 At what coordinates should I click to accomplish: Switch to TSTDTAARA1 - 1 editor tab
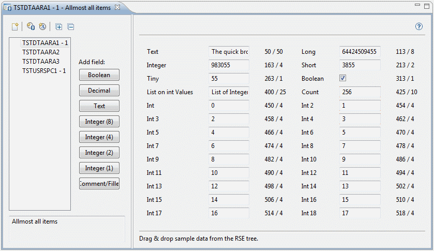(62, 8)
